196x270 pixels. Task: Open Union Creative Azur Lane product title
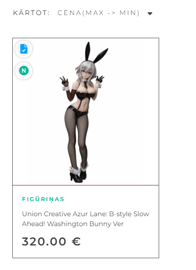(x=85, y=219)
